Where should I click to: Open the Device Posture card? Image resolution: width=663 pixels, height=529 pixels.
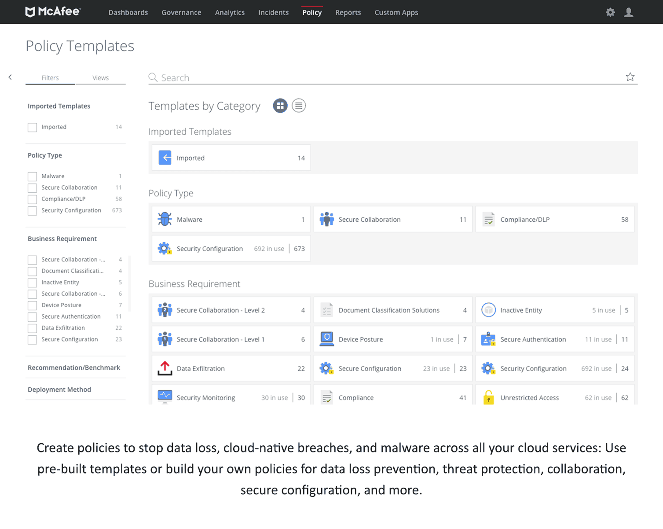[x=393, y=339]
